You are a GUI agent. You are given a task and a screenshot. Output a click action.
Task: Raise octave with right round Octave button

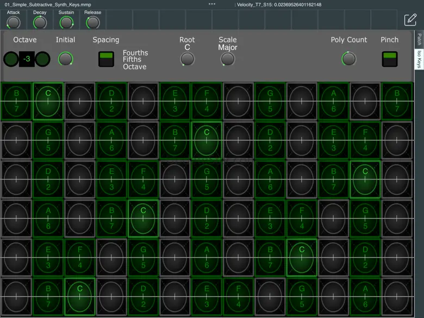click(x=42, y=59)
